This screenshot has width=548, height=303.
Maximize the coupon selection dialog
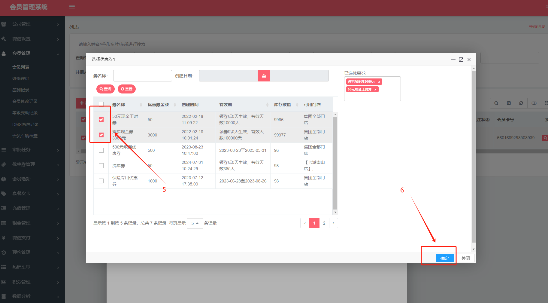point(461,60)
